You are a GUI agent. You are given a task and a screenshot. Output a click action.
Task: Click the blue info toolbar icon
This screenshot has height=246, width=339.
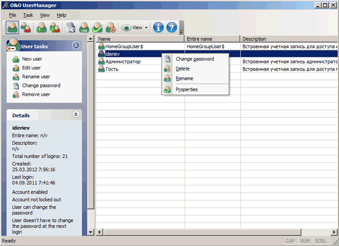(x=158, y=27)
